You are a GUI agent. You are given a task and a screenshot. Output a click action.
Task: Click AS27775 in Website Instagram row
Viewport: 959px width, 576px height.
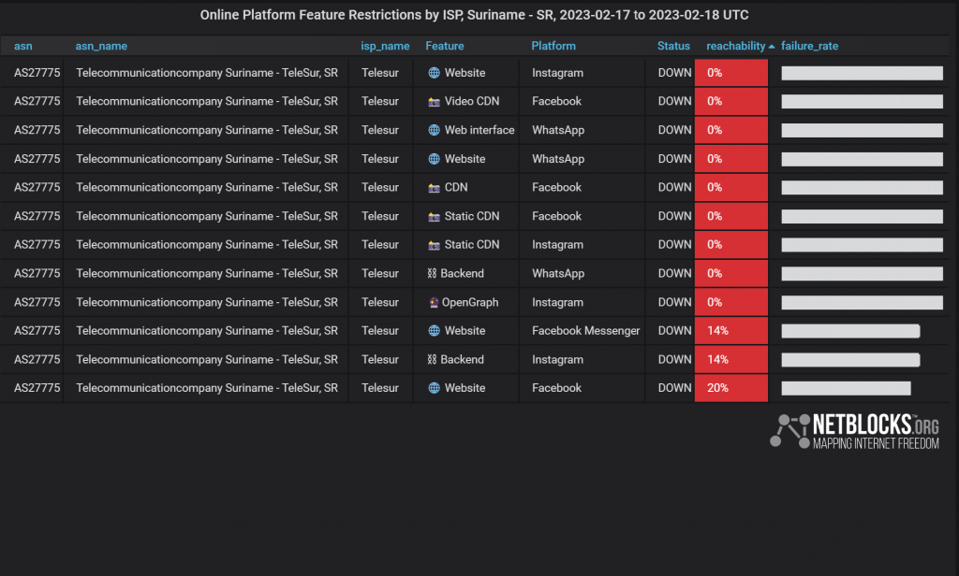click(x=37, y=73)
